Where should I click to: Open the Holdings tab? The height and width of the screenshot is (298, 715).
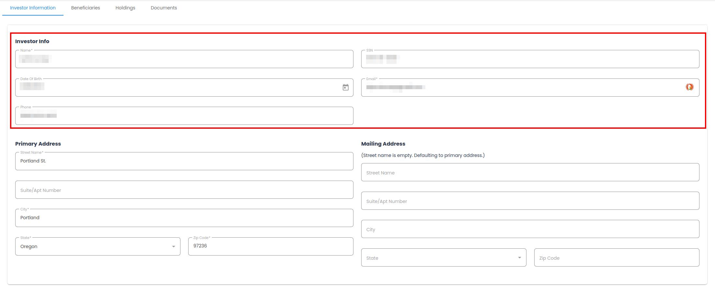pos(125,8)
